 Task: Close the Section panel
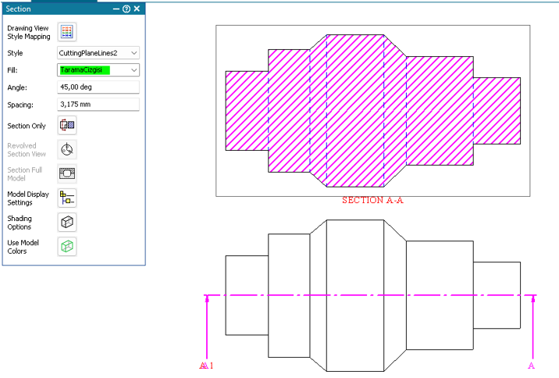pos(137,9)
